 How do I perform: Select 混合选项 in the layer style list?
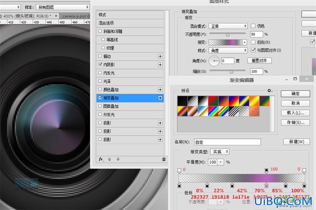(x=130, y=23)
